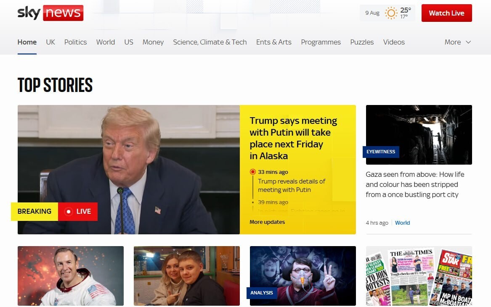Click the Sky News logo
Image resolution: width=491 pixels, height=307 pixels.
point(50,13)
